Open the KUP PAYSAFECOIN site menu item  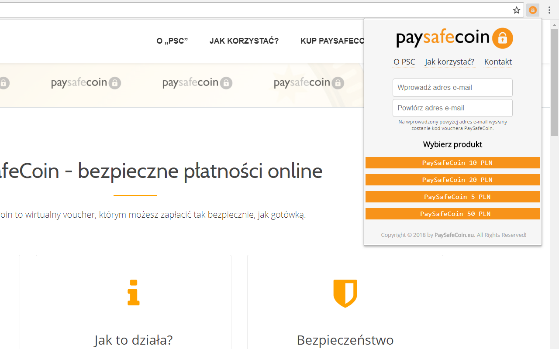click(x=332, y=41)
